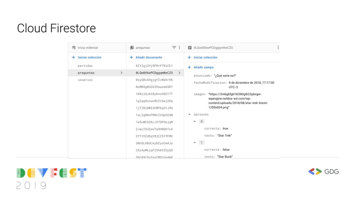Click the plus icon beside Añadir campo
The height and width of the screenshot is (201, 357).
(x=189, y=67)
